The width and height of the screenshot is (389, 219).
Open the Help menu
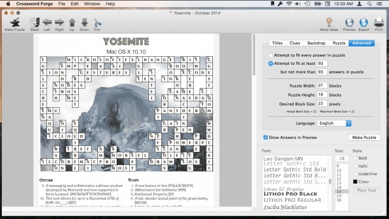click(110, 4)
